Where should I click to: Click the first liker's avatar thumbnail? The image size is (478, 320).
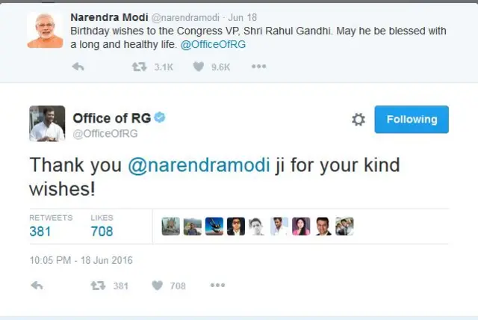coord(171,227)
